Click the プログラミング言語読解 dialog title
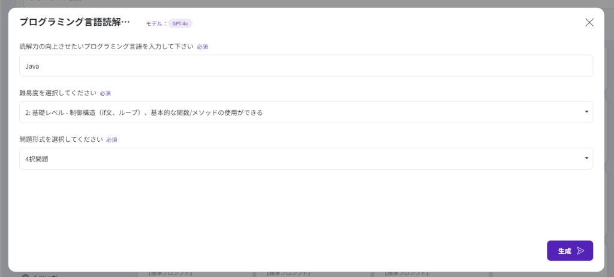Image resolution: width=614 pixels, height=277 pixels. 74,23
